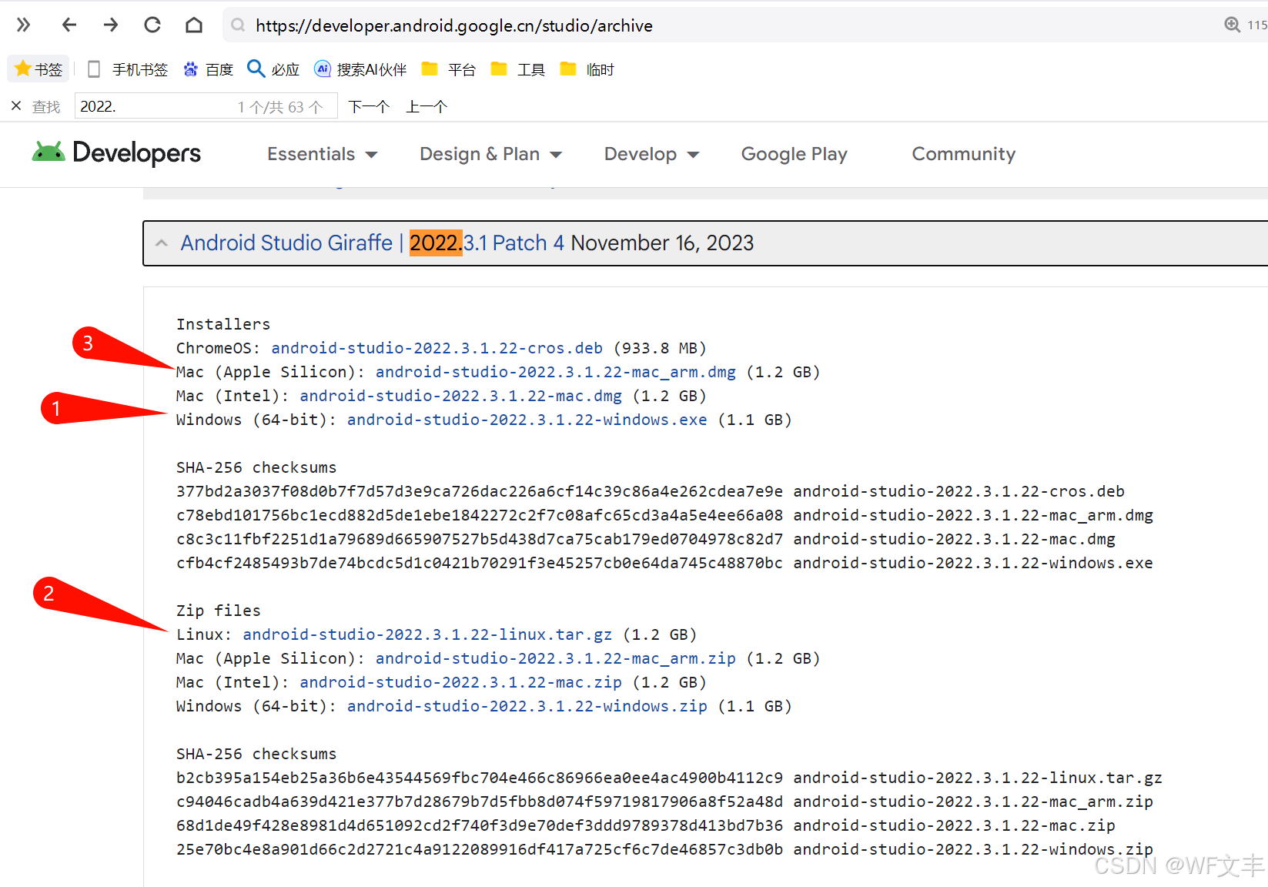The width and height of the screenshot is (1268, 887).
Task: Click the browser back arrow
Action: pos(69,25)
